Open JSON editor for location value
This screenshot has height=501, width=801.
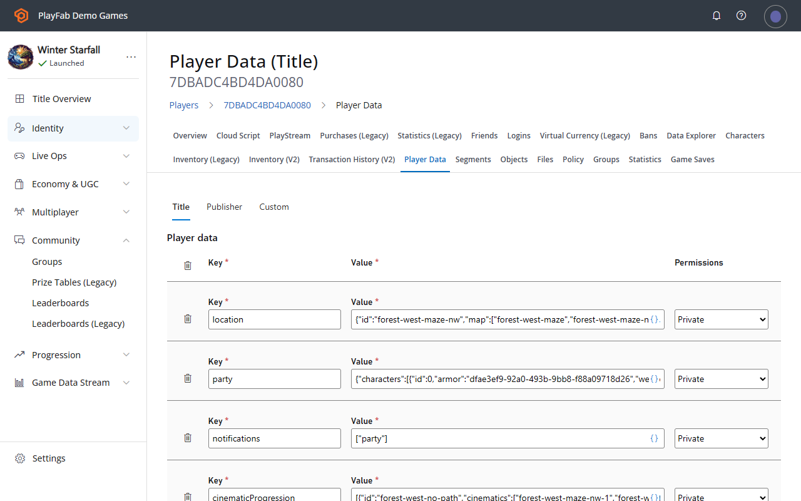(655, 319)
